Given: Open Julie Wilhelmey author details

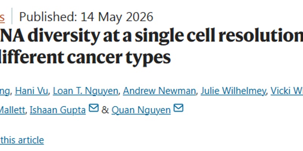Looking at the screenshot, I should click(x=233, y=91).
